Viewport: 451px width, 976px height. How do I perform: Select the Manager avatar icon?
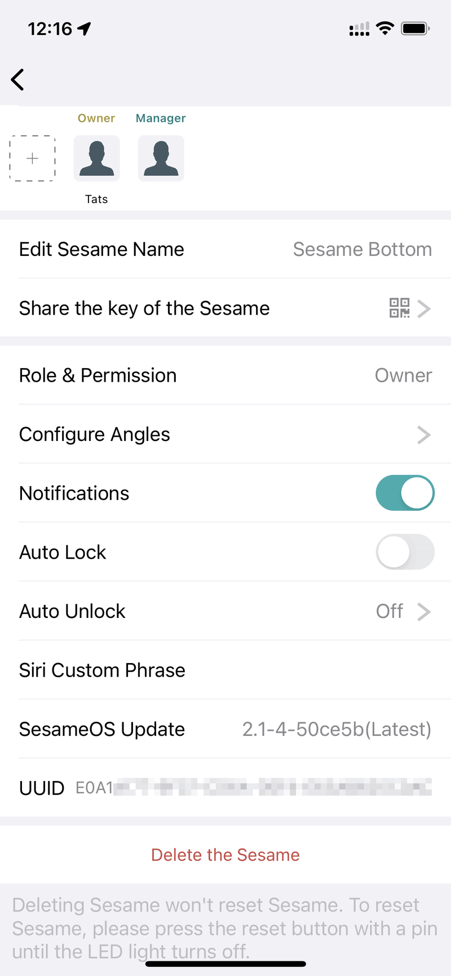(x=161, y=158)
